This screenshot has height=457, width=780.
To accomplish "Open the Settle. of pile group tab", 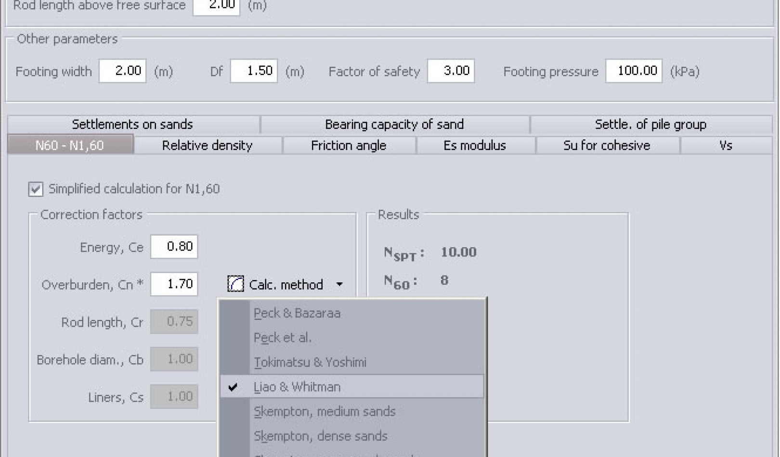I will 650,124.
